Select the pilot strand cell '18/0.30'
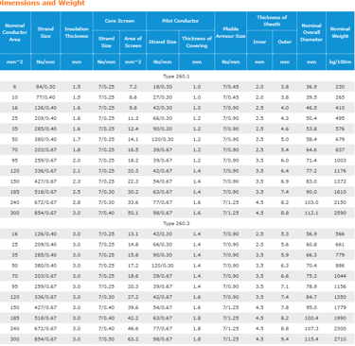 [163, 87]
